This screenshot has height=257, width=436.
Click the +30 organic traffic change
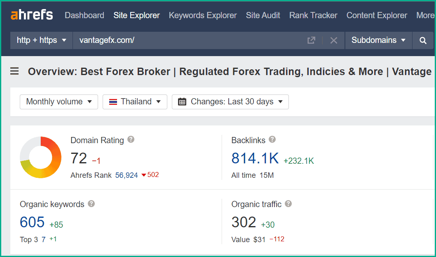tap(268, 224)
